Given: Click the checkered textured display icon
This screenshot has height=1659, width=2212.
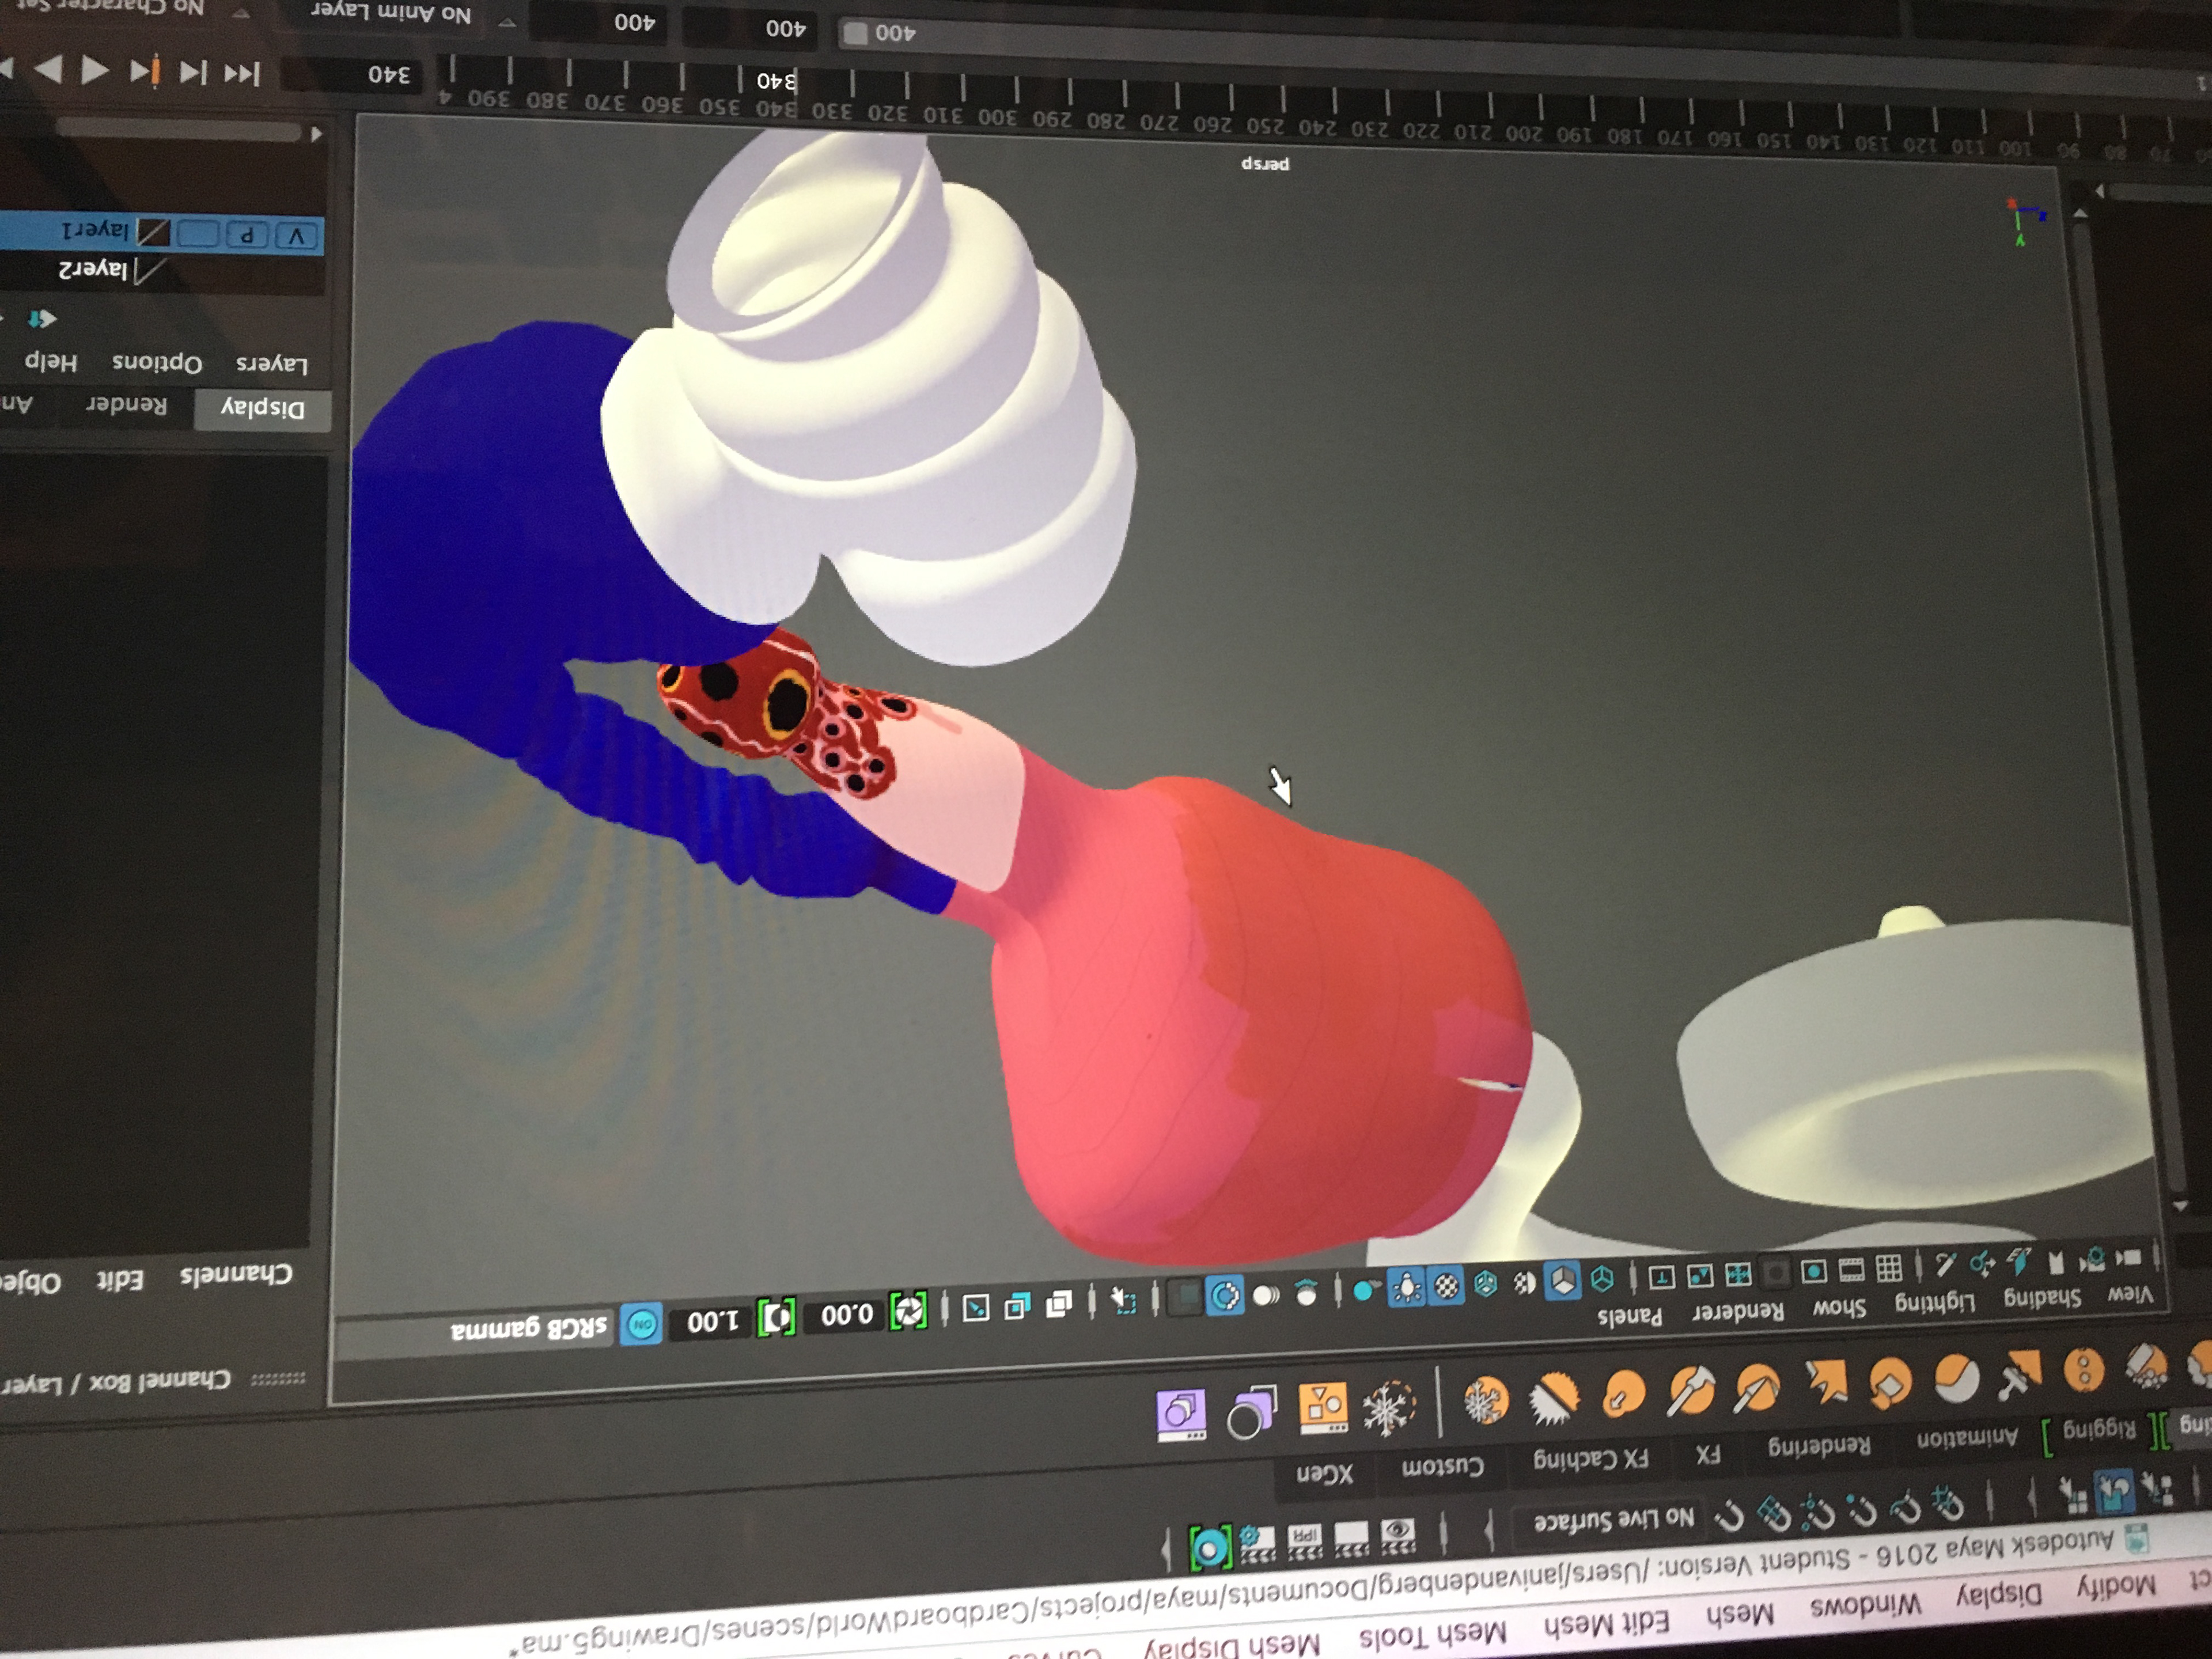Looking at the screenshot, I should click(x=1446, y=1287).
